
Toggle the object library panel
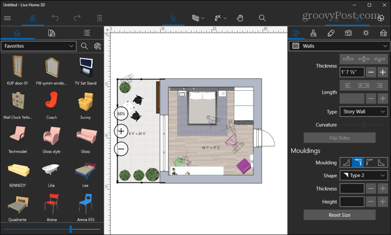pyautogui.click(x=33, y=18)
